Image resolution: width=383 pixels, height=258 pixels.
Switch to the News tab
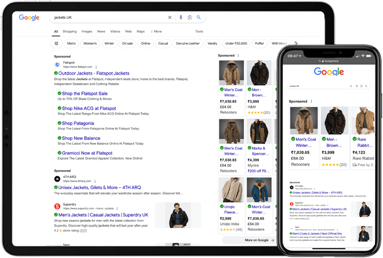click(101, 32)
